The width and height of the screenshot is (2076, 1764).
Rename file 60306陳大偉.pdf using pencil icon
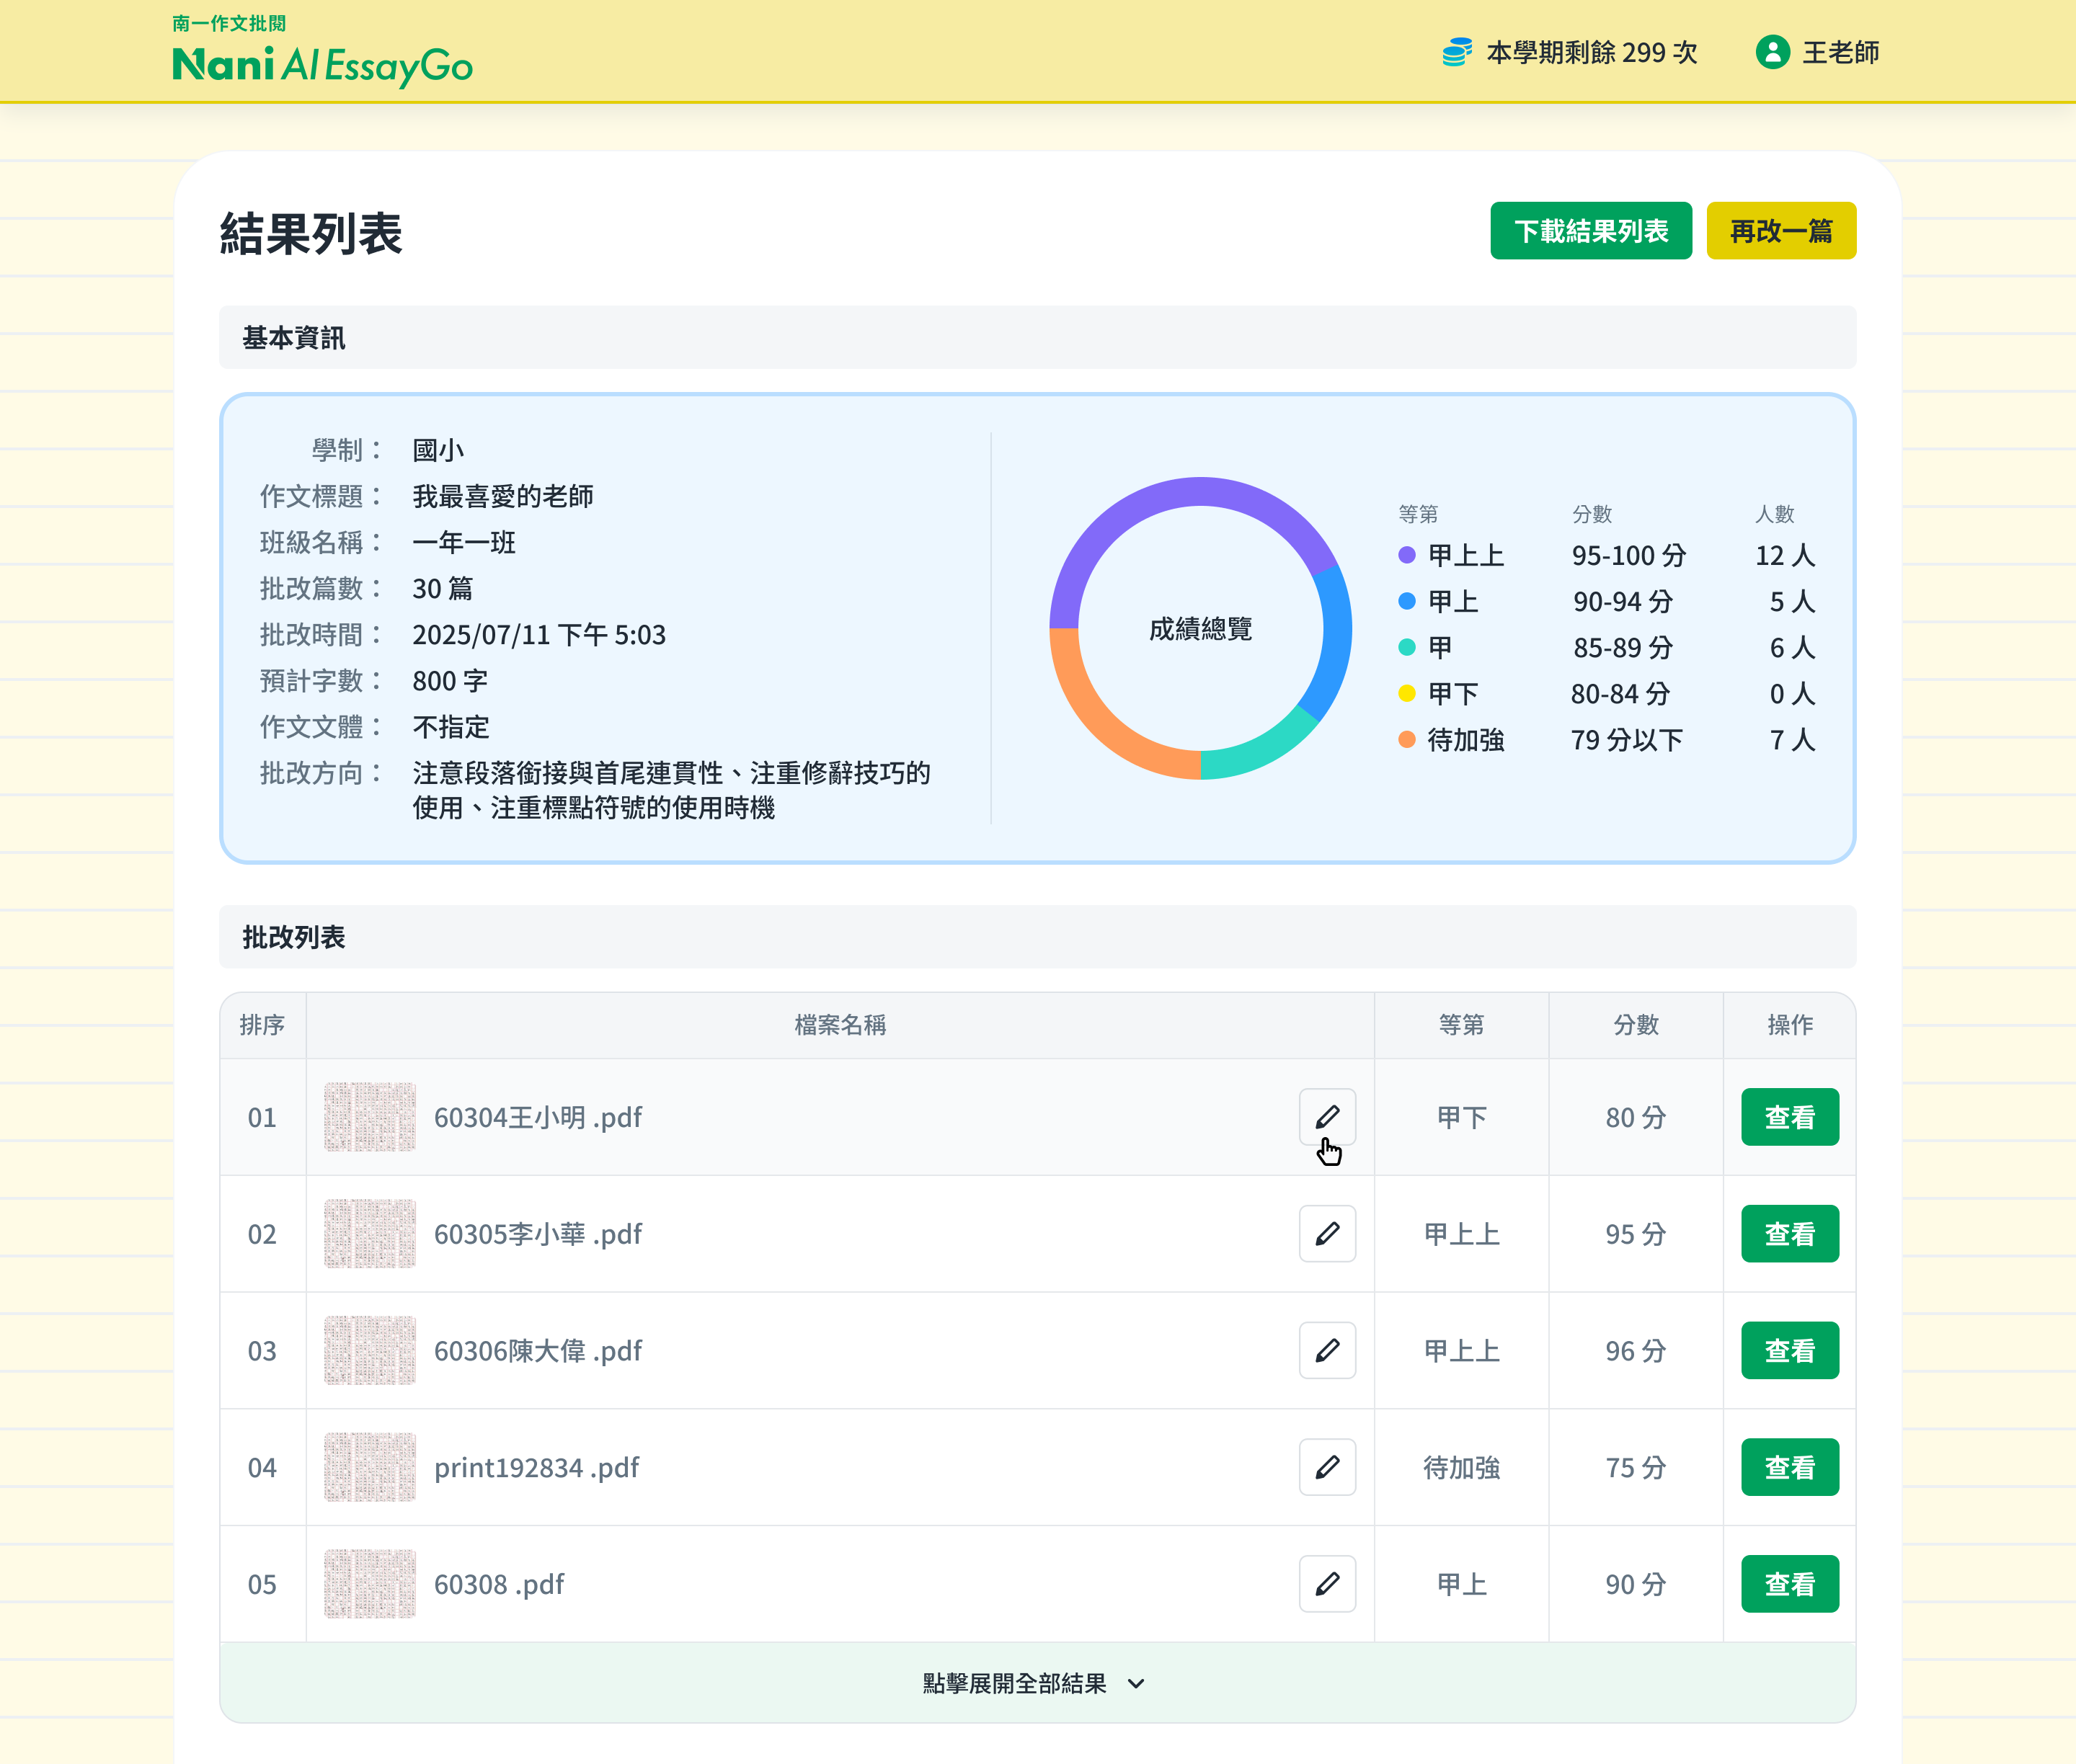pos(1326,1351)
